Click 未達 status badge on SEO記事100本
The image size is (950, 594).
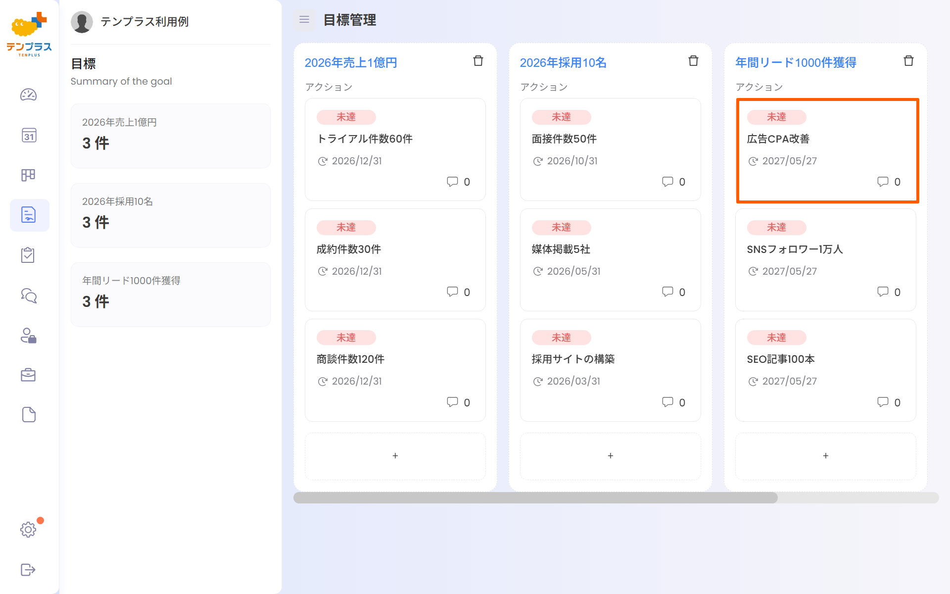point(777,338)
